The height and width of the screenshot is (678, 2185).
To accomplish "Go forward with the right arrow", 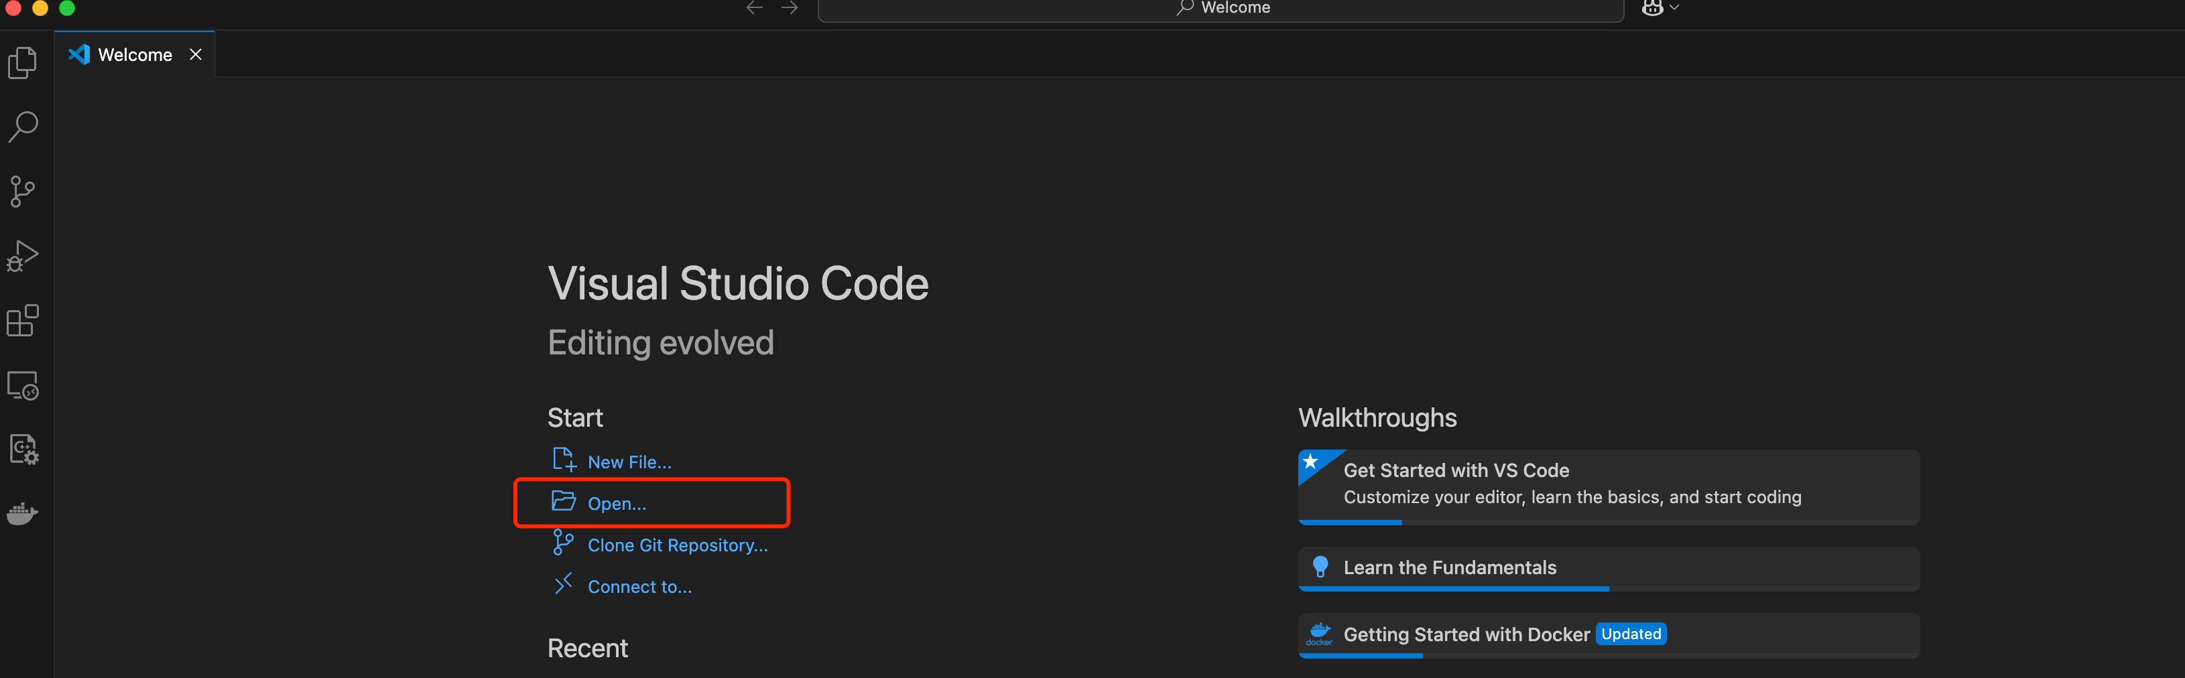I will pyautogui.click(x=790, y=7).
